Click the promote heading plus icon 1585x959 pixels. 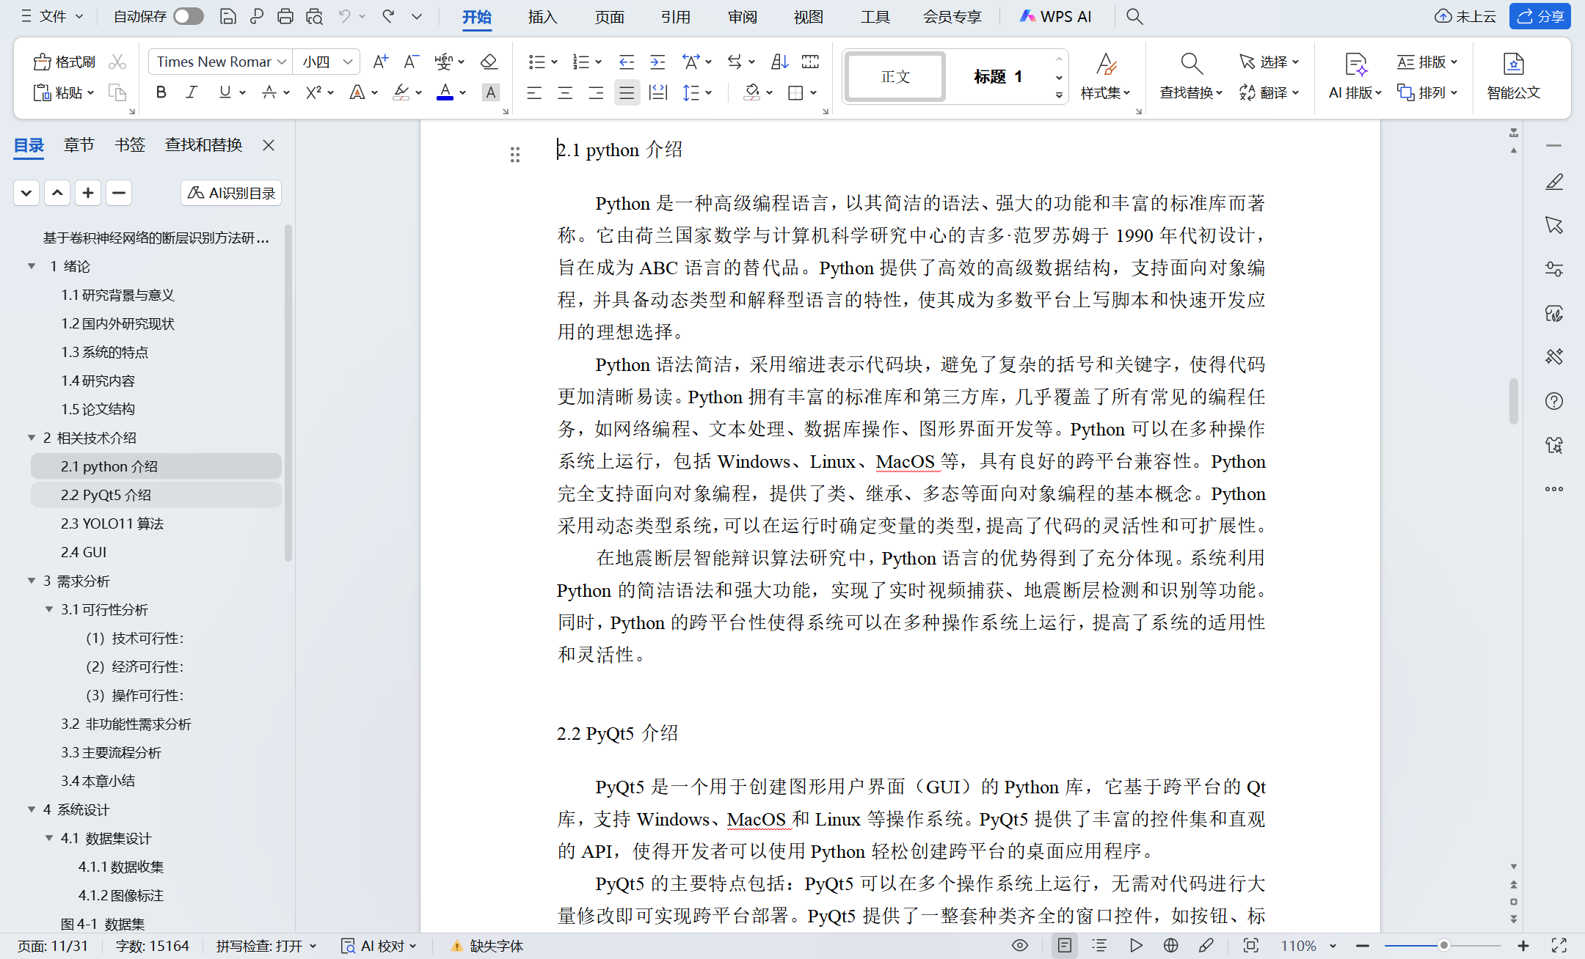pyautogui.click(x=88, y=193)
